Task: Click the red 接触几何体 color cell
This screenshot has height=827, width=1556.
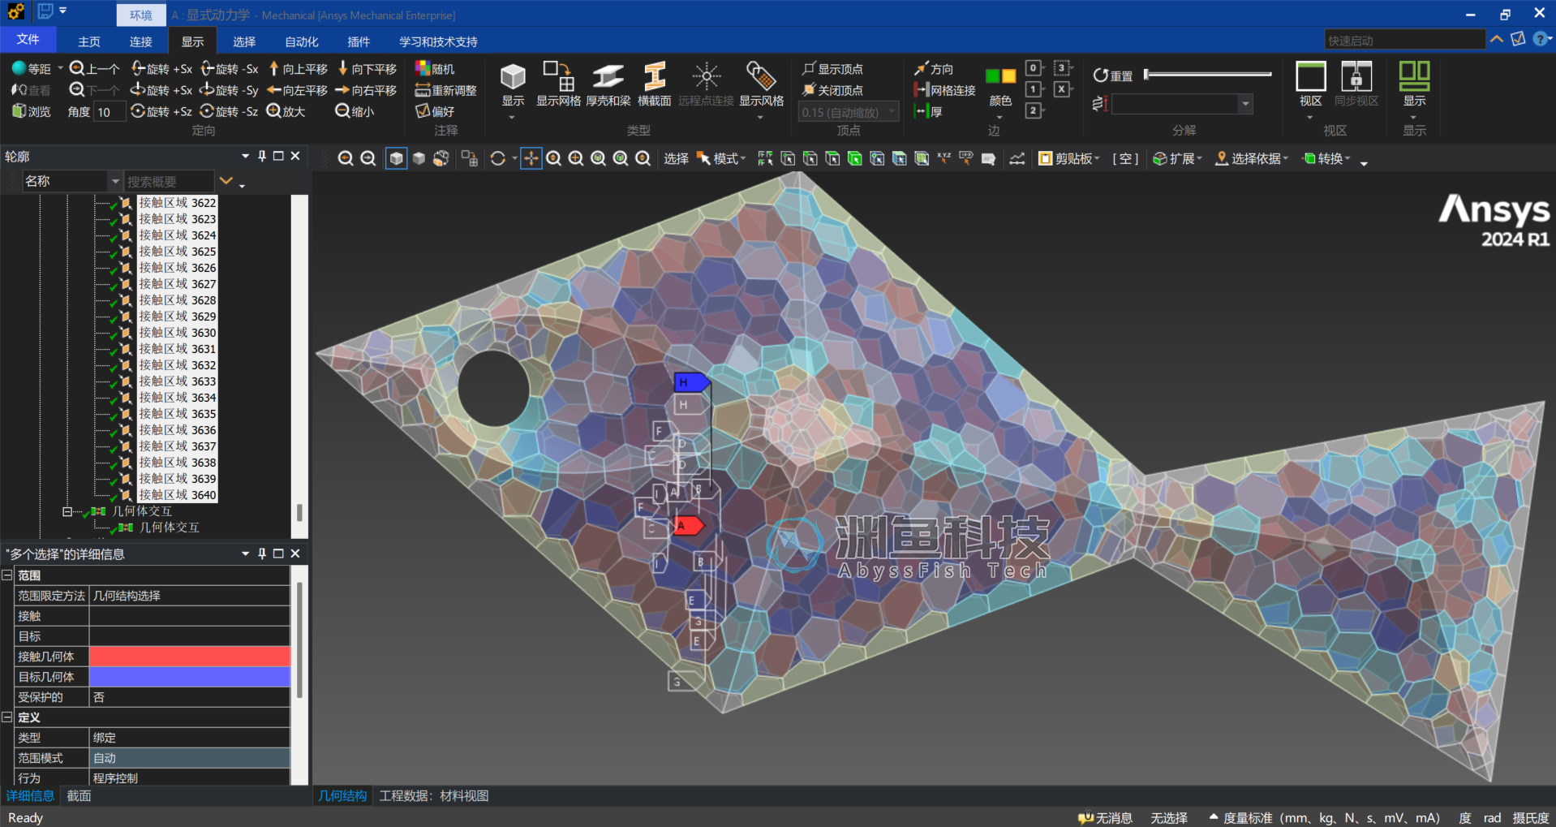Action: tap(190, 657)
